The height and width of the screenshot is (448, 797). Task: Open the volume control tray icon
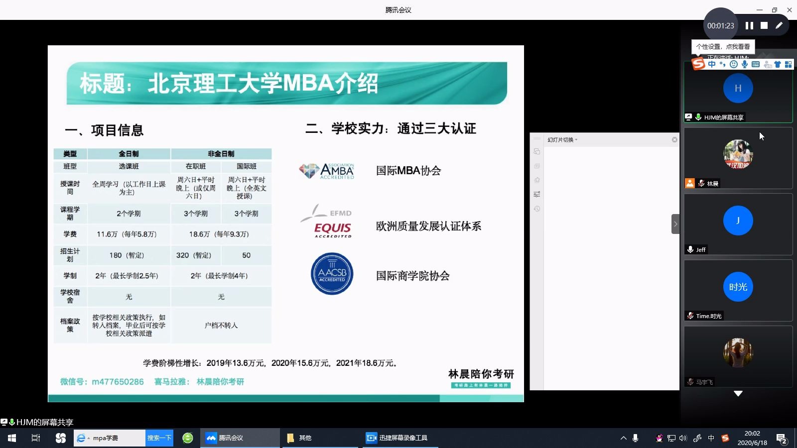click(683, 438)
